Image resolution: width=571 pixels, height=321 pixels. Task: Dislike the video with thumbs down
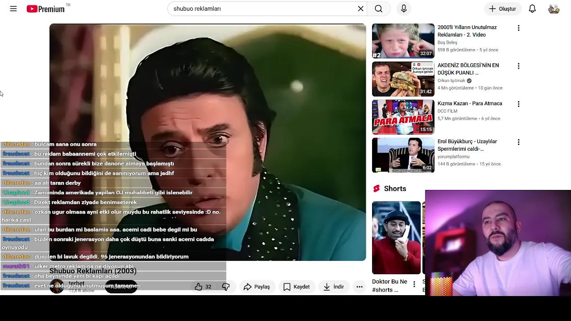click(x=226, y=287)
